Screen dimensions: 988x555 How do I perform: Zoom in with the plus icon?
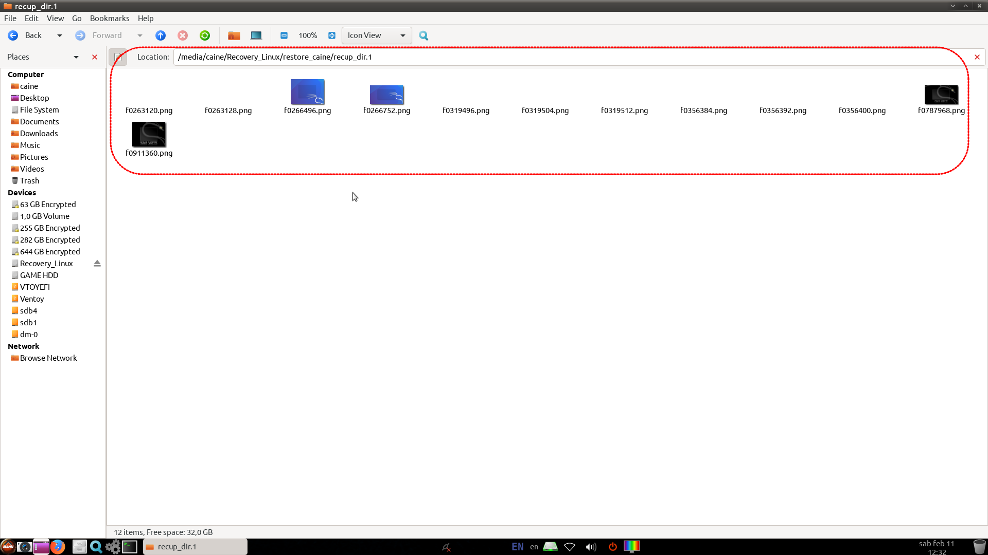332,35
